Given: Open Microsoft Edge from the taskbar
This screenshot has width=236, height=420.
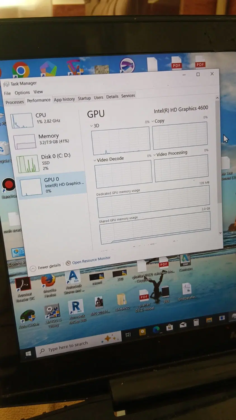Looking at the screenshot, I should [156, 330].
